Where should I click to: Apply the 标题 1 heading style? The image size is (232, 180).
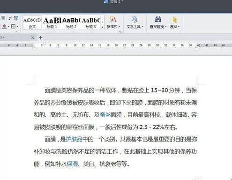pos(52,23)
